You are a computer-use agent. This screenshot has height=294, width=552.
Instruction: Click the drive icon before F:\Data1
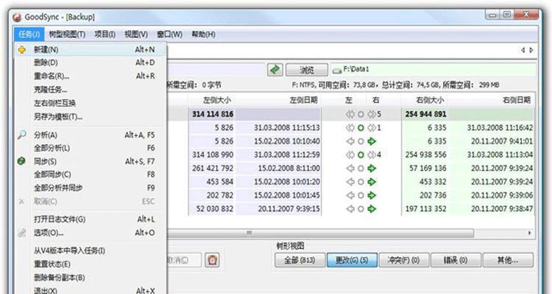click(x=337, y=71)
